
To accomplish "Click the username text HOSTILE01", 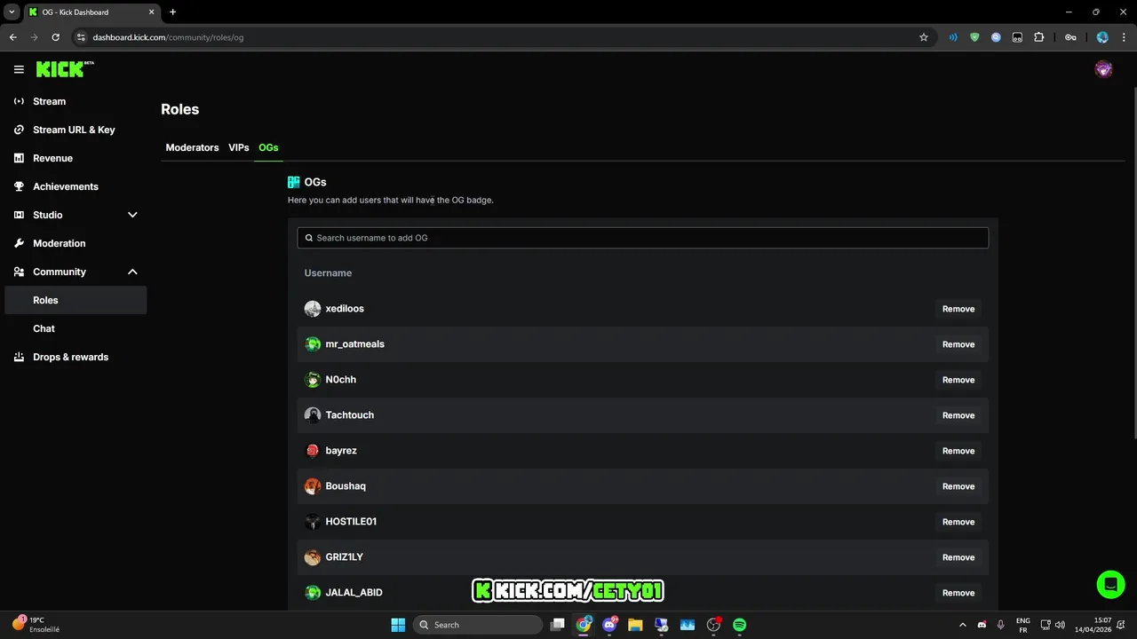I will [x=351, y=522].
